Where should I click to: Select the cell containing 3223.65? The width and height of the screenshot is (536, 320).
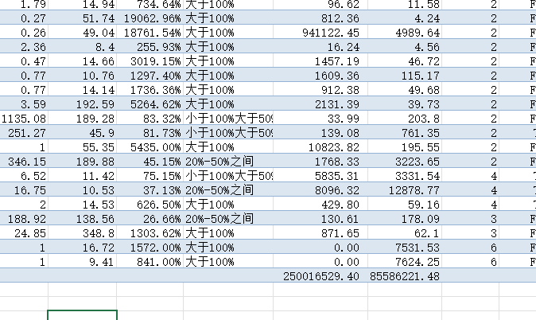[x=405, y=162]
